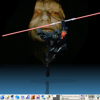Open the Klipper clipboard tray icon
100x100 pixels.
coord(81,98)
